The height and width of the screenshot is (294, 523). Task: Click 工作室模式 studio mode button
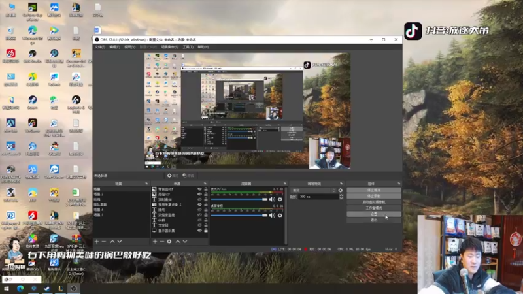tap(373, 208)
